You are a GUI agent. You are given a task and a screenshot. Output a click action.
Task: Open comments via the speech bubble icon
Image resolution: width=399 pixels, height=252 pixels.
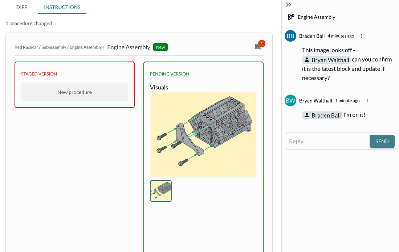click(258, 47)
